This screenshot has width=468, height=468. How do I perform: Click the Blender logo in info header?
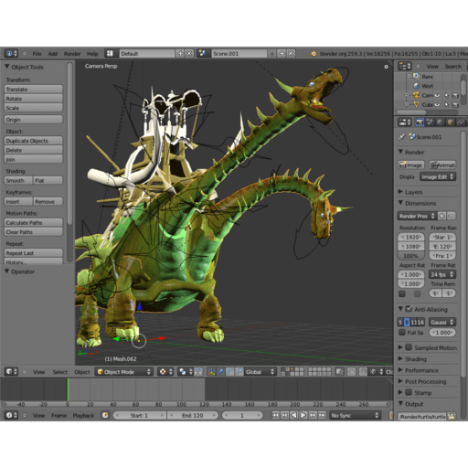click(314, 54)
